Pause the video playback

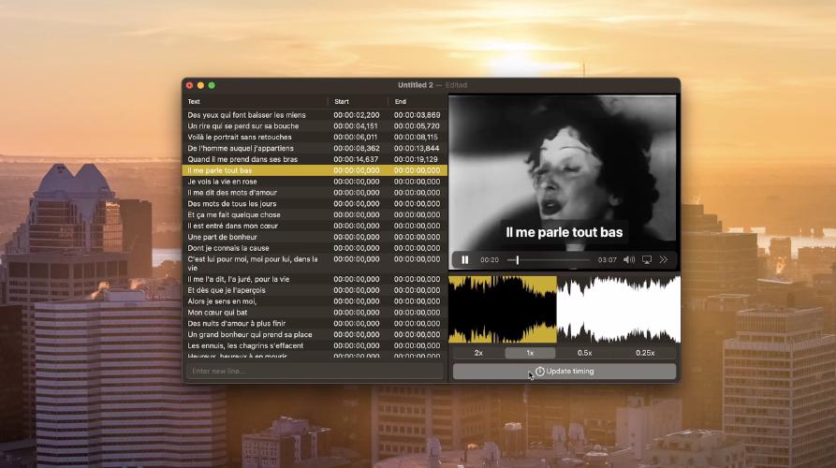(465, 259)
